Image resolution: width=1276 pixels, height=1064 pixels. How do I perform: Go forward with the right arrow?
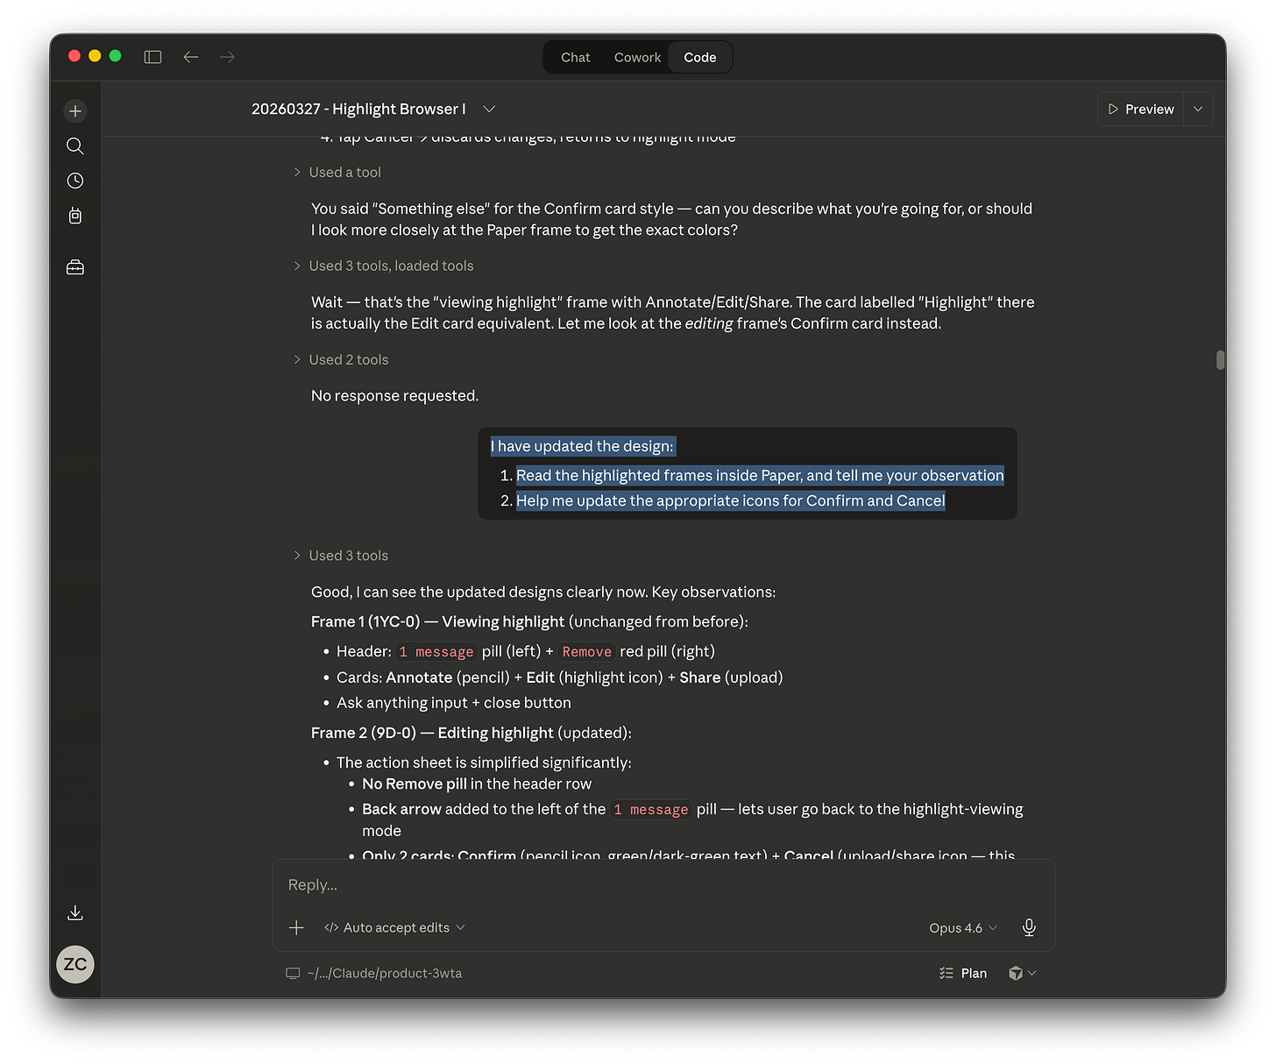tap(227, 57)
